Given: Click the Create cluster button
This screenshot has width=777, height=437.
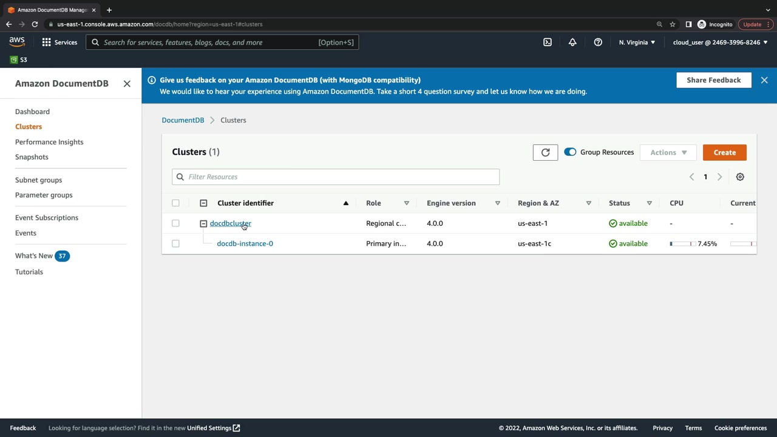Looking at the screenshot, I should (x=724, y=152).
